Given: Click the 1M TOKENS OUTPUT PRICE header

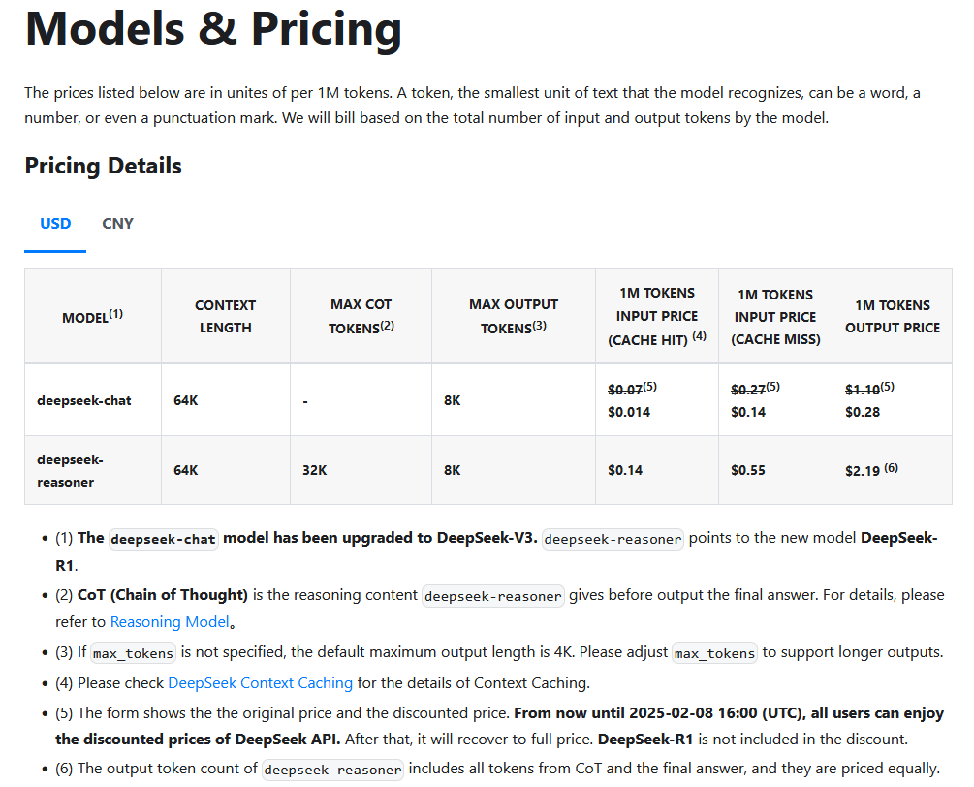Looking at the screenshot, I should pyautogui.click(x=893, y=316).
